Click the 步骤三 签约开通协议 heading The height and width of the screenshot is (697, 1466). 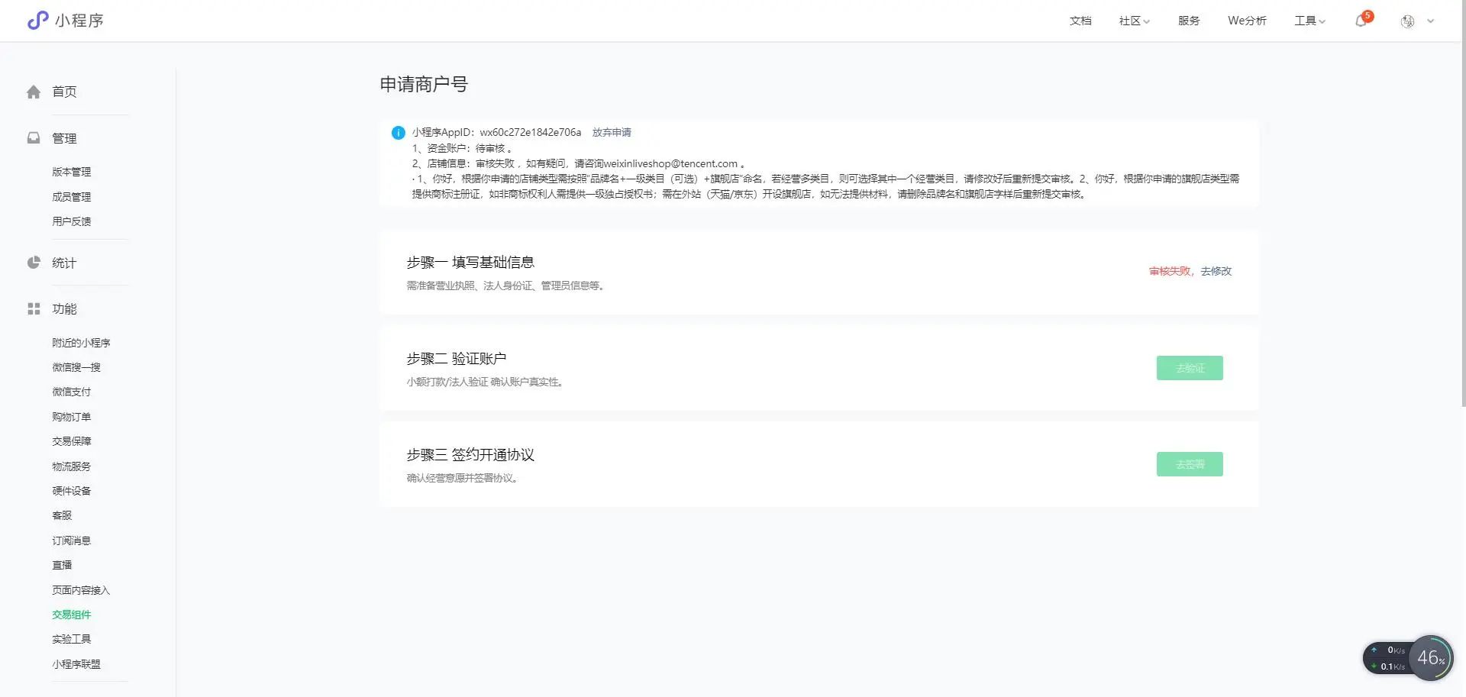(470, 454)
